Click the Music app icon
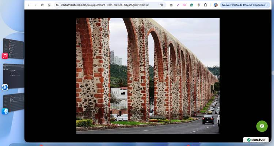Screen dimensions: 274x146 5,56
